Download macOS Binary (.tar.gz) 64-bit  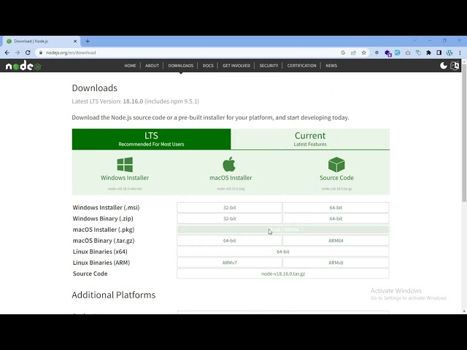pos(230,241)
